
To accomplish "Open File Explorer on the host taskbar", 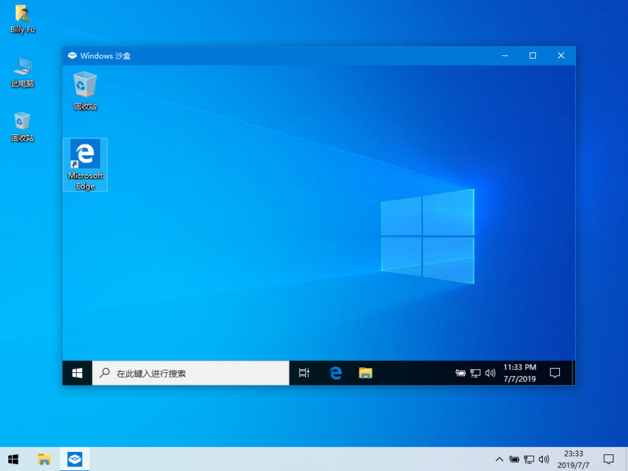I will [45, 459].
